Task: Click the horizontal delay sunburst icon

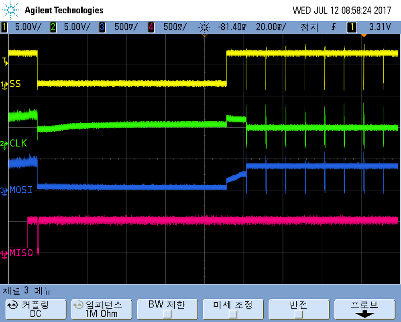Action: click(x=204, y=27)
